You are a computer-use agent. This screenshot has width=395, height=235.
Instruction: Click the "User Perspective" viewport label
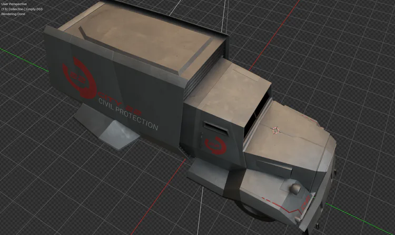[x=14, y=4]
